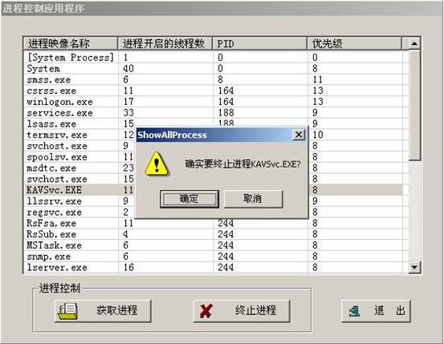Image resolution: width=444 pixels, height=344 pixels.
Task: Click the scrollbar up arrow
Action: coord(414,43)
